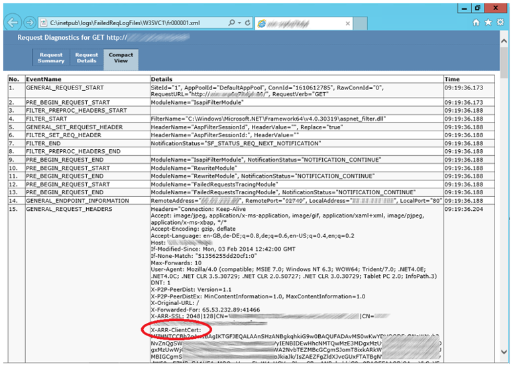Viewport: 513px width, 366px height.
Task: Click the FILTER_END event name
Action: (43, 143)
